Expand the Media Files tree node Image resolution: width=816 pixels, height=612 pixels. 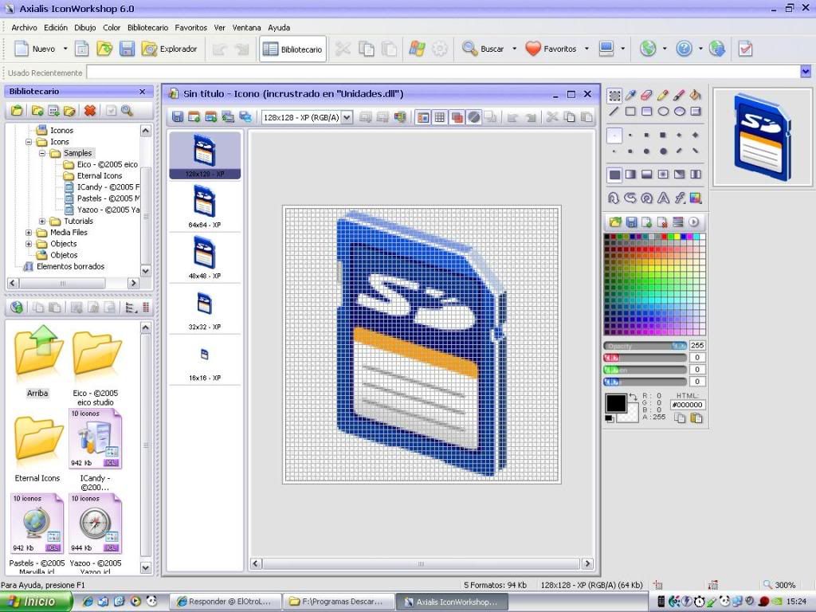pyautogui.click(x=29, y=233)
